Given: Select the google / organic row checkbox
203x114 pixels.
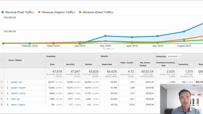Looking at the screenshot, I should tap(2, 87).
